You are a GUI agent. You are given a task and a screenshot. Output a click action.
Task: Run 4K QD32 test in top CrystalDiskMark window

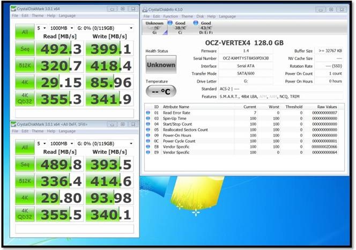click(25, 99)
